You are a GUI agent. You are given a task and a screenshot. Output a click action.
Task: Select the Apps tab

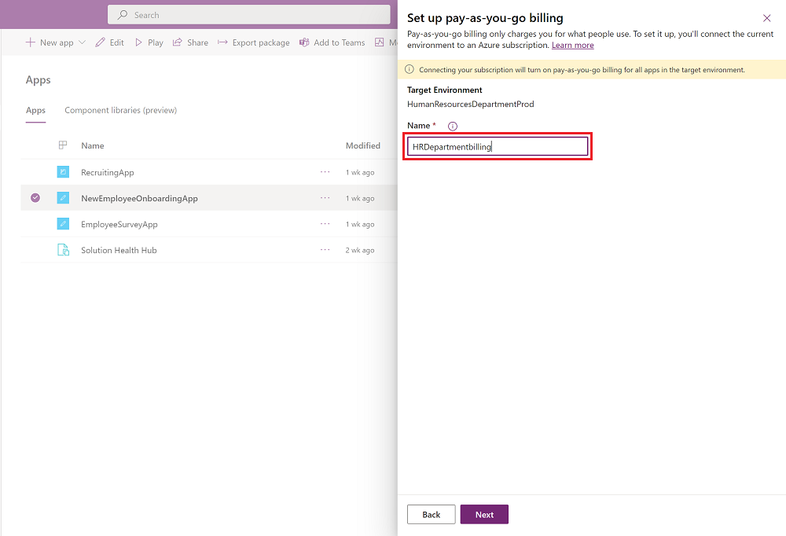[x=35, y=110]
